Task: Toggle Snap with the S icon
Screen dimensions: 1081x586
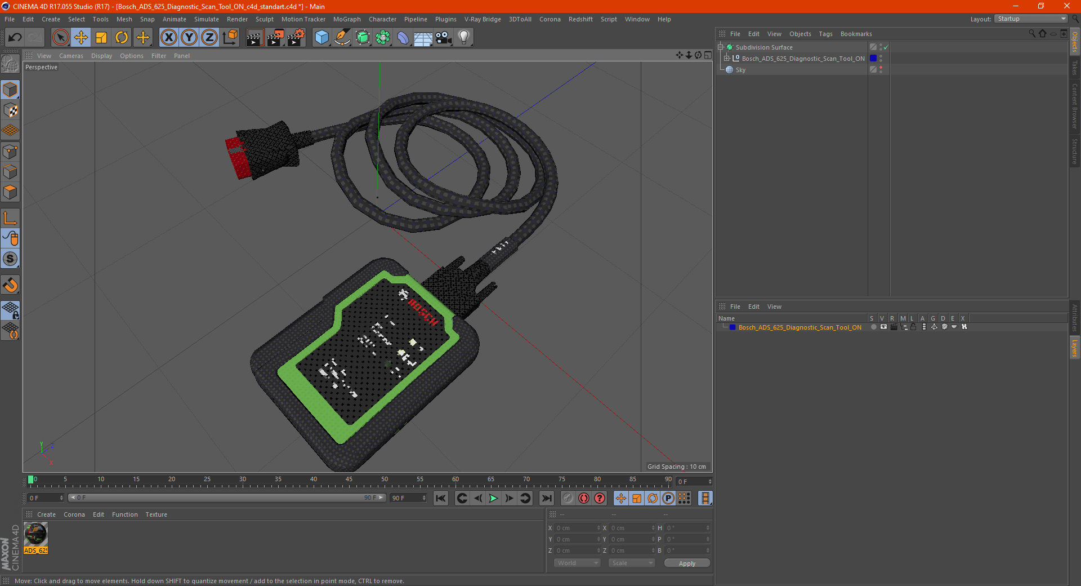Action: (x=10, y=259)
